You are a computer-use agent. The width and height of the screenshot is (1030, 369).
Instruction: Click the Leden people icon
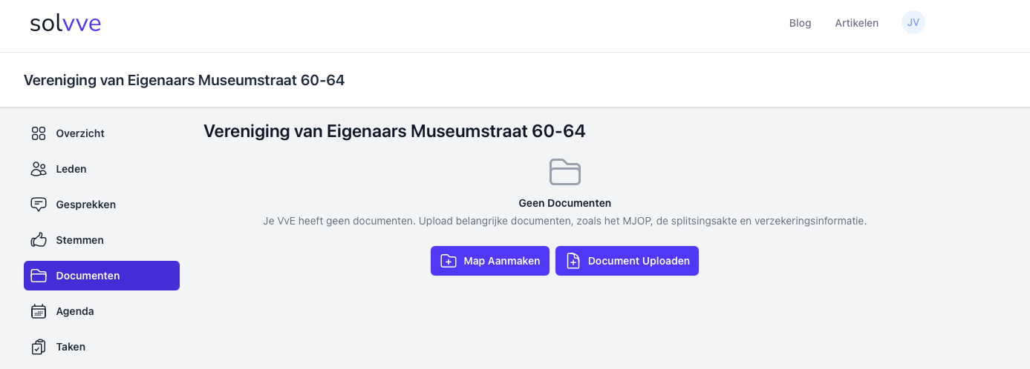(39, 169)
